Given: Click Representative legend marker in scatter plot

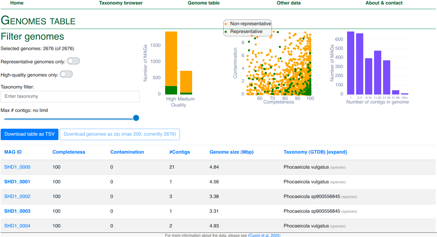Looking at the screenshot, I should click(226, 31).
